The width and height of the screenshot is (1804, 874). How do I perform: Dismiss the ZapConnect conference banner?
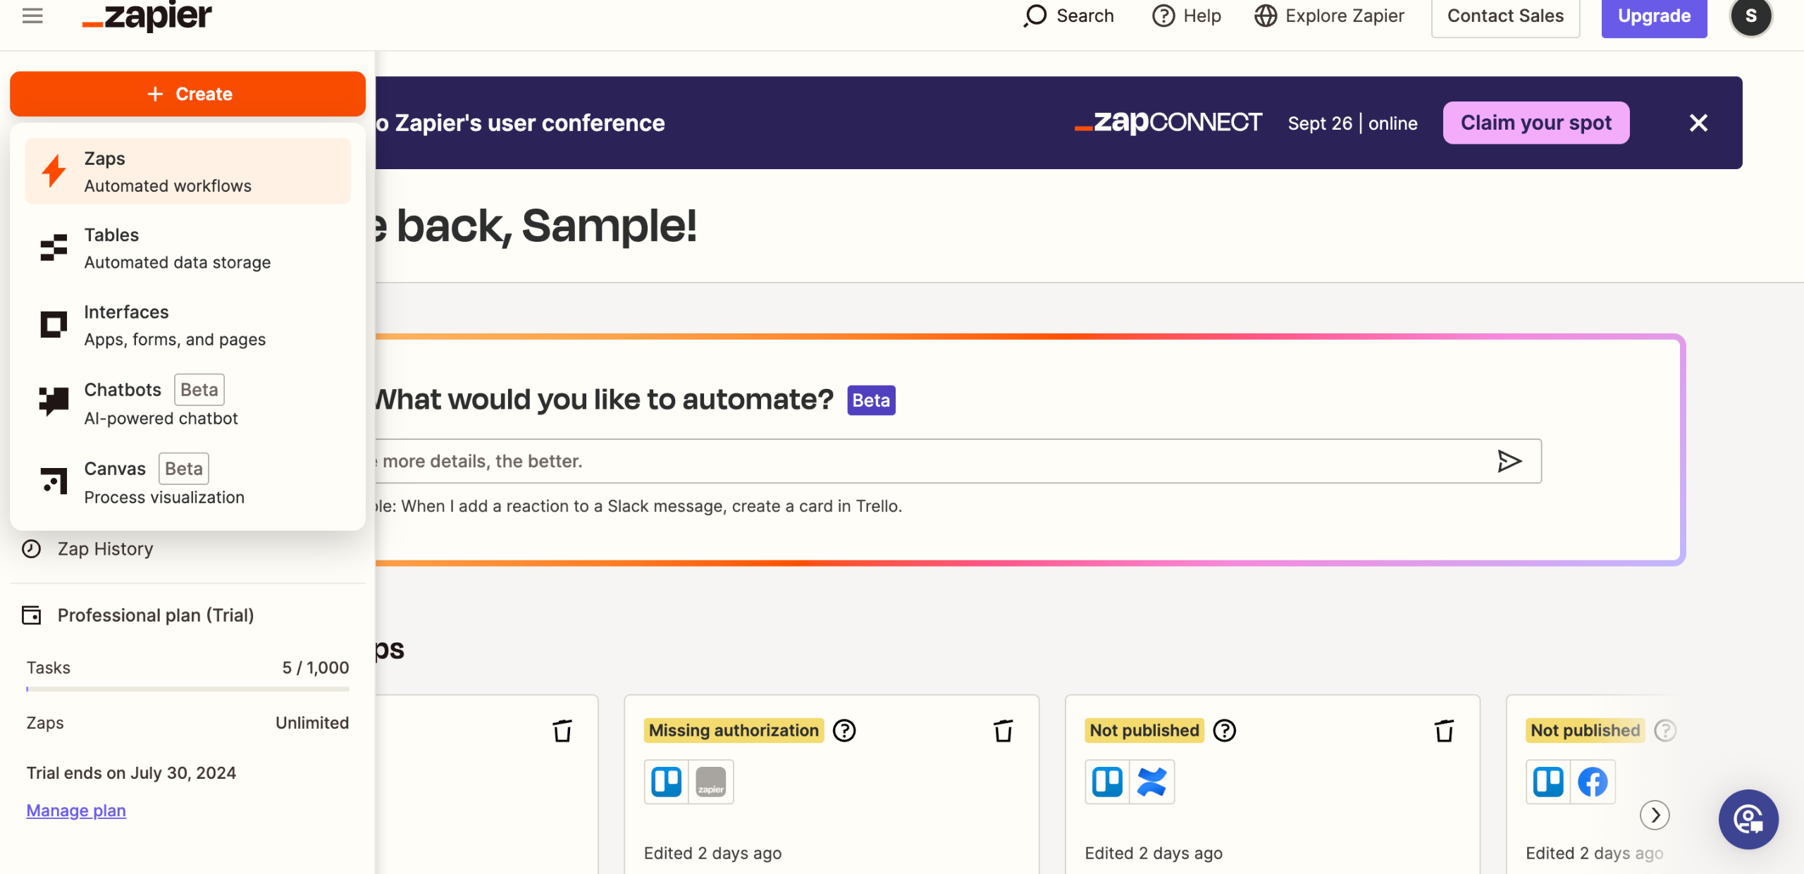click(1698, 123)
